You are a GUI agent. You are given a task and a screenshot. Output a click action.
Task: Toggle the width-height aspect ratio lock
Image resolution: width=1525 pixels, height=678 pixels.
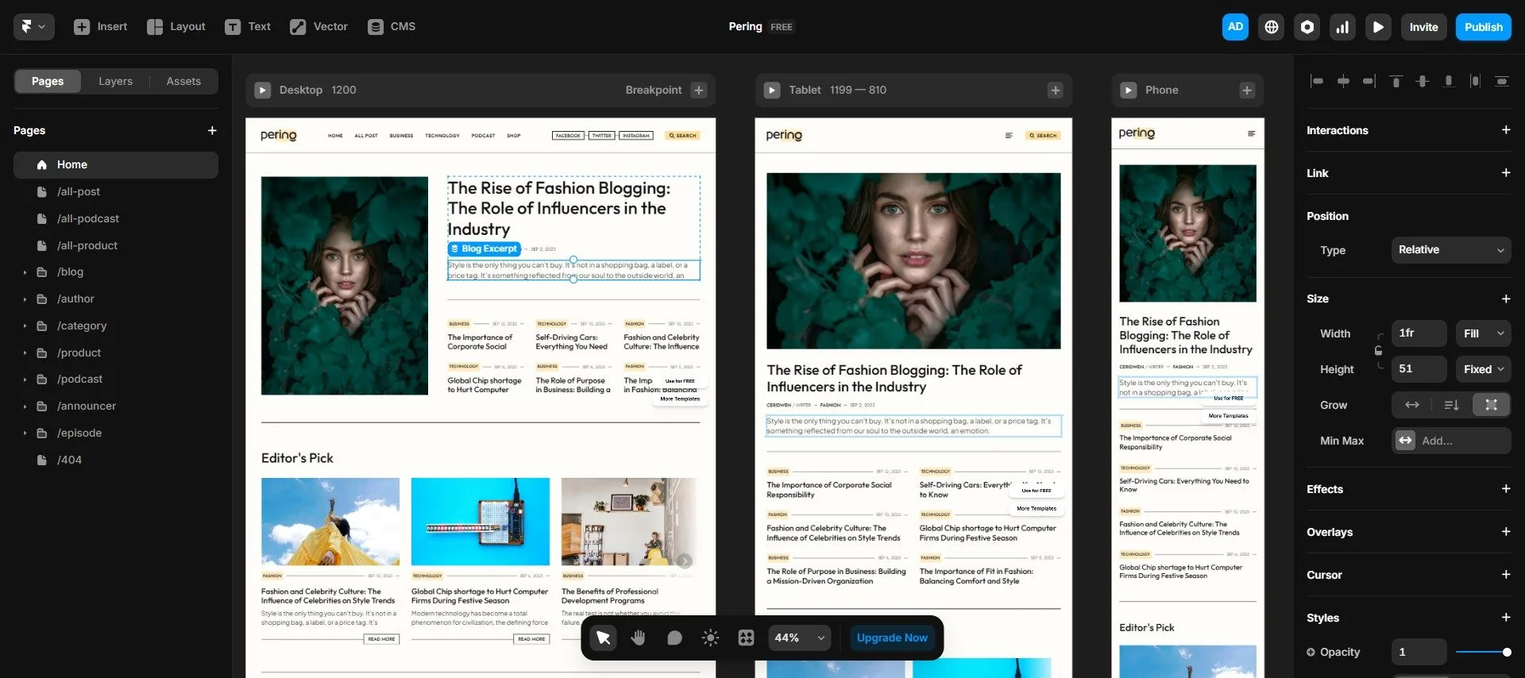(1378, 351)
